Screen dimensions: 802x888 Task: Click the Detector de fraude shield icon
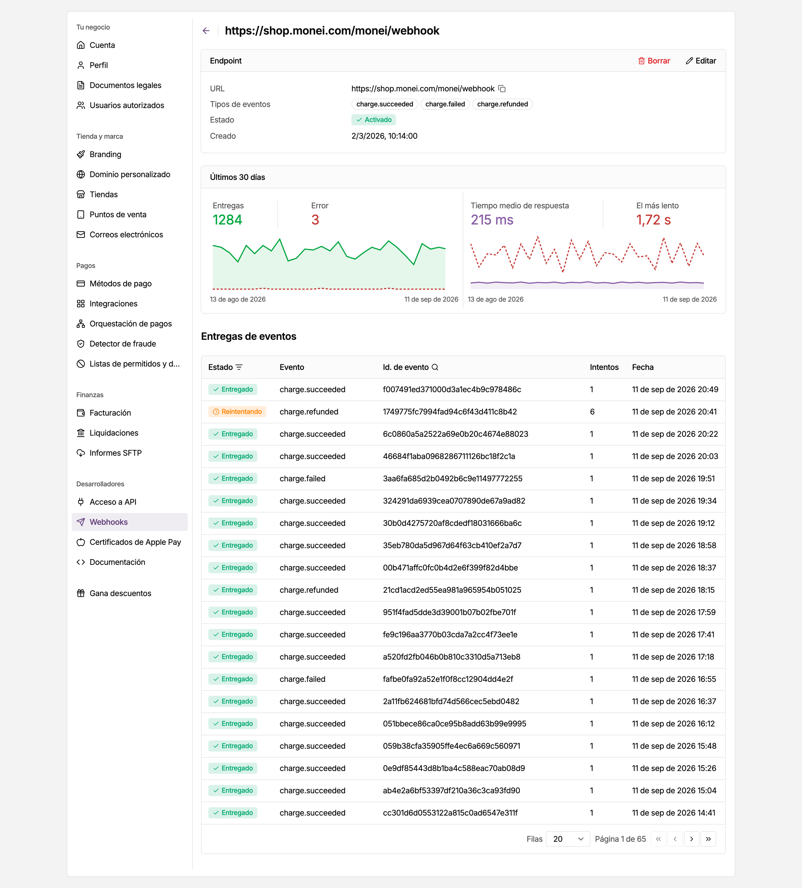pos(80,344)
